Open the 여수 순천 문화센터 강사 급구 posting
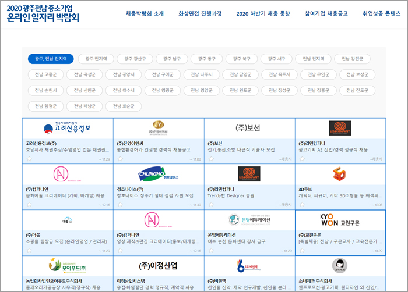The width and height of the screenshot is (408, 292). click(x=237, y=241)
